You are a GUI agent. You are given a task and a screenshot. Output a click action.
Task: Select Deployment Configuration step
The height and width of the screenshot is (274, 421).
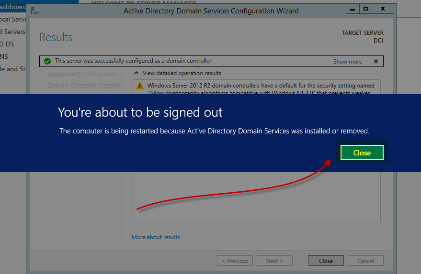point(83,74)
